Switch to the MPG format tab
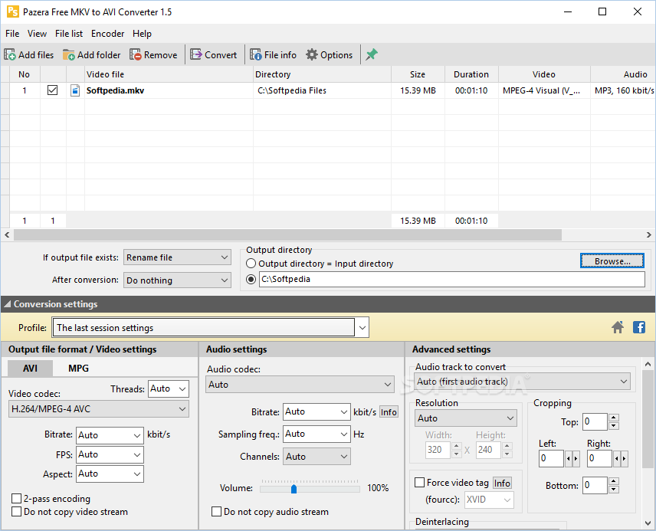Viewport: 656px width, 531px height. (x=78, y=369)
